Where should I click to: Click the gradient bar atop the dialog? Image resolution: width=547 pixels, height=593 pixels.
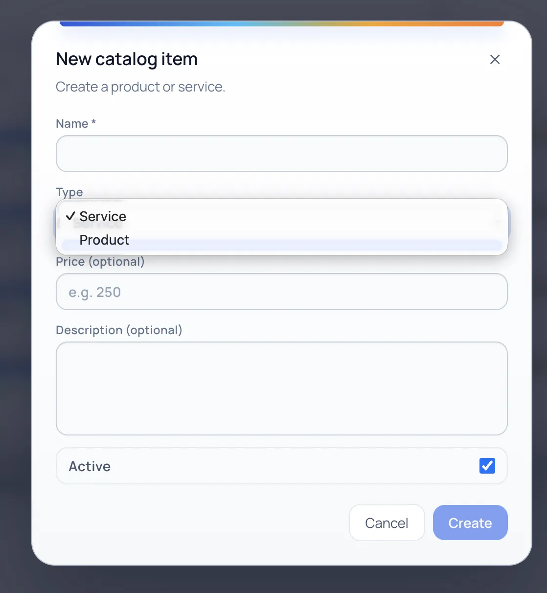coord(281,23)
